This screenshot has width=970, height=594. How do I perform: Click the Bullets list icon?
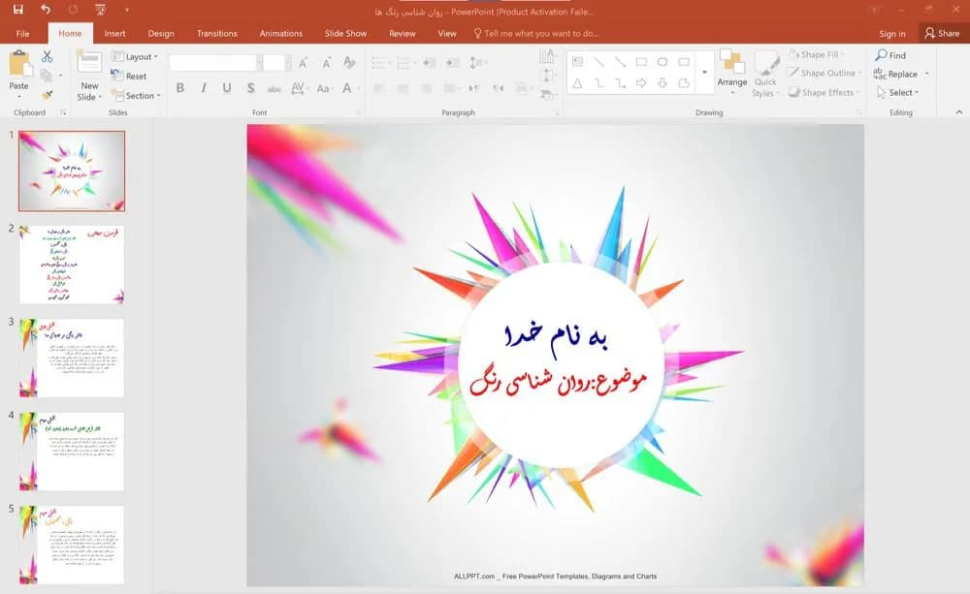[380, 62]
